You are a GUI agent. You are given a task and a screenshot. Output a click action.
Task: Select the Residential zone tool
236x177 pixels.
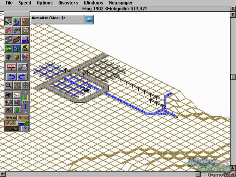pos(8,48)
